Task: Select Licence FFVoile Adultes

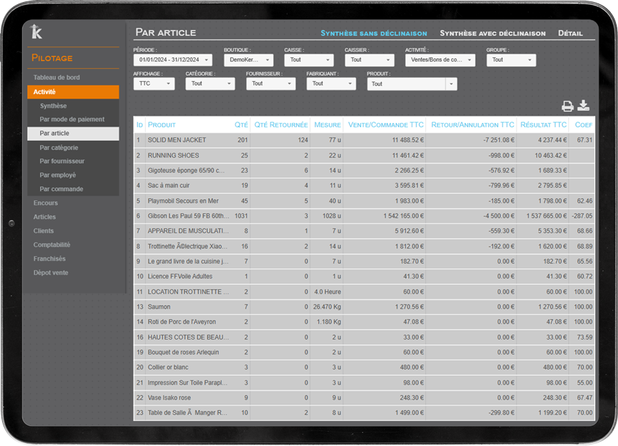Action: click(180, 277)
